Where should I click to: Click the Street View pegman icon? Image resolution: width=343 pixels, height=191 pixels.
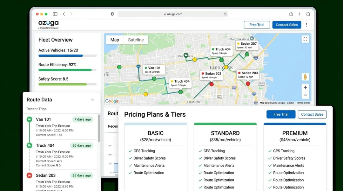click(x=305, y=77)
